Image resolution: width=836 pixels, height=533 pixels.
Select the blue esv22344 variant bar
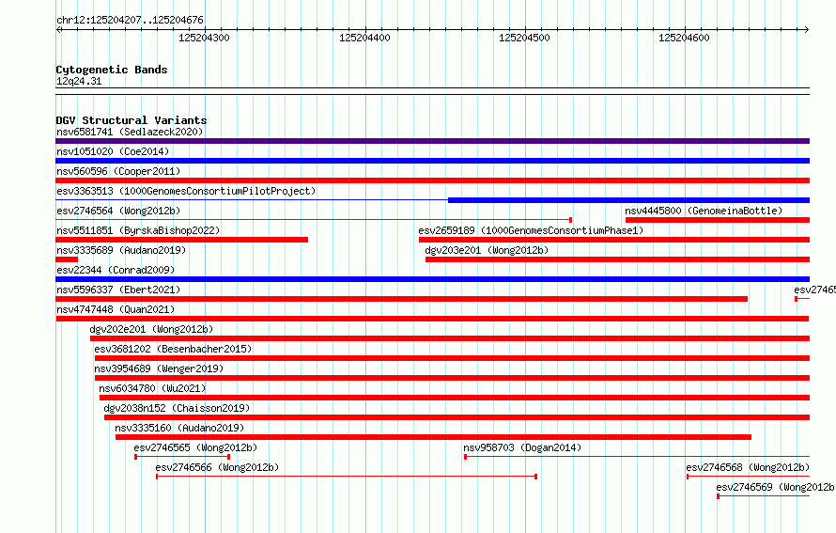pos(432,279)
